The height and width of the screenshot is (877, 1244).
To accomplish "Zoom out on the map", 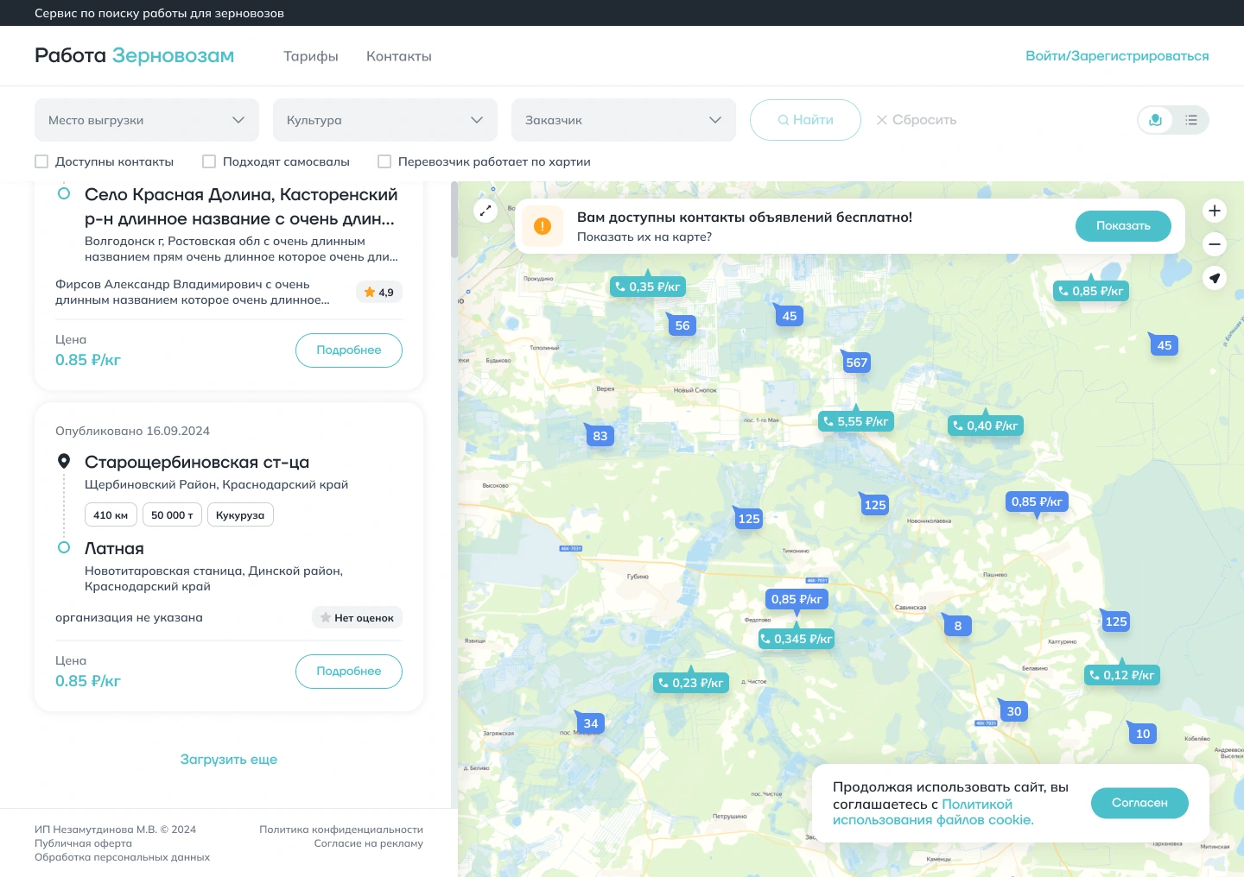I will pos(1215,244).
